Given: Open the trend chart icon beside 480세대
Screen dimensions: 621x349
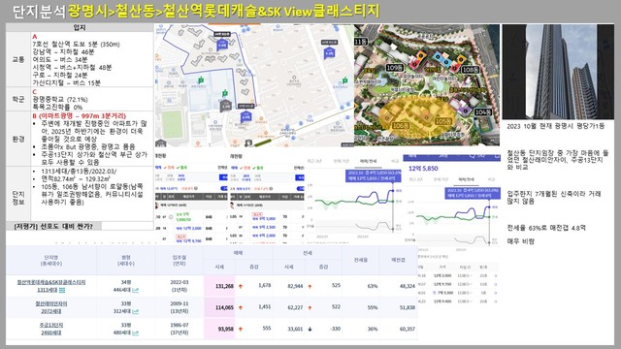Looking at the screenshot, I should (136, 333).
